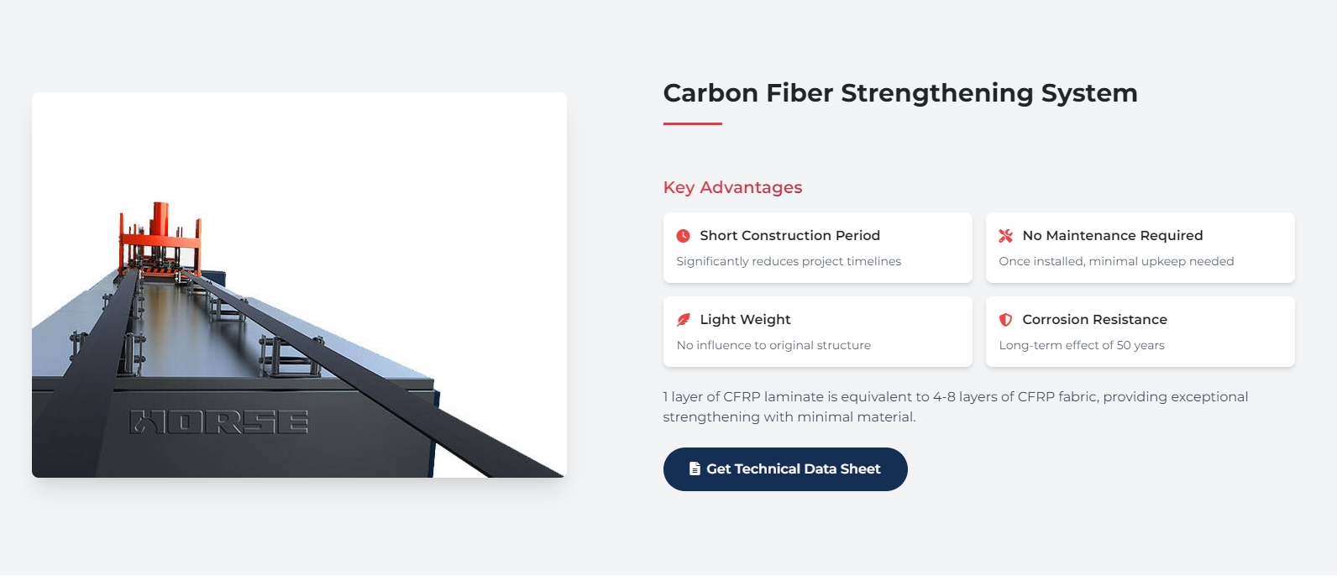Select the feather icon next to Light Weight

pos(683,320)
